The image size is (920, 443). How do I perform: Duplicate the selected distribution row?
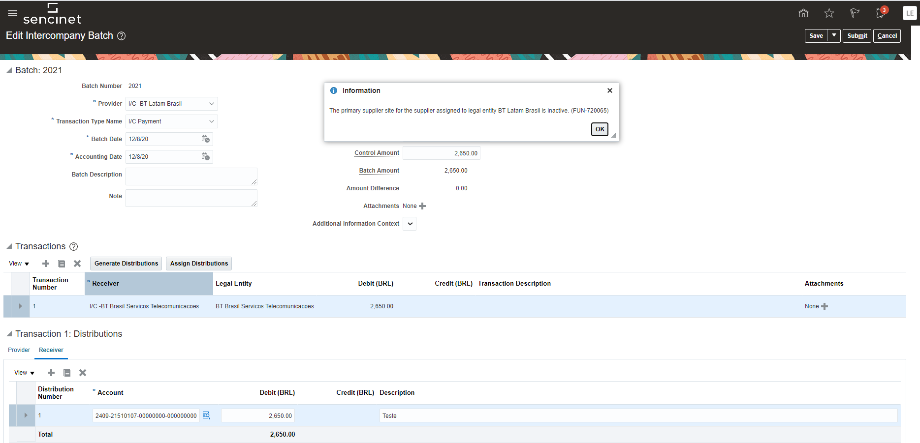click(67, 373)
